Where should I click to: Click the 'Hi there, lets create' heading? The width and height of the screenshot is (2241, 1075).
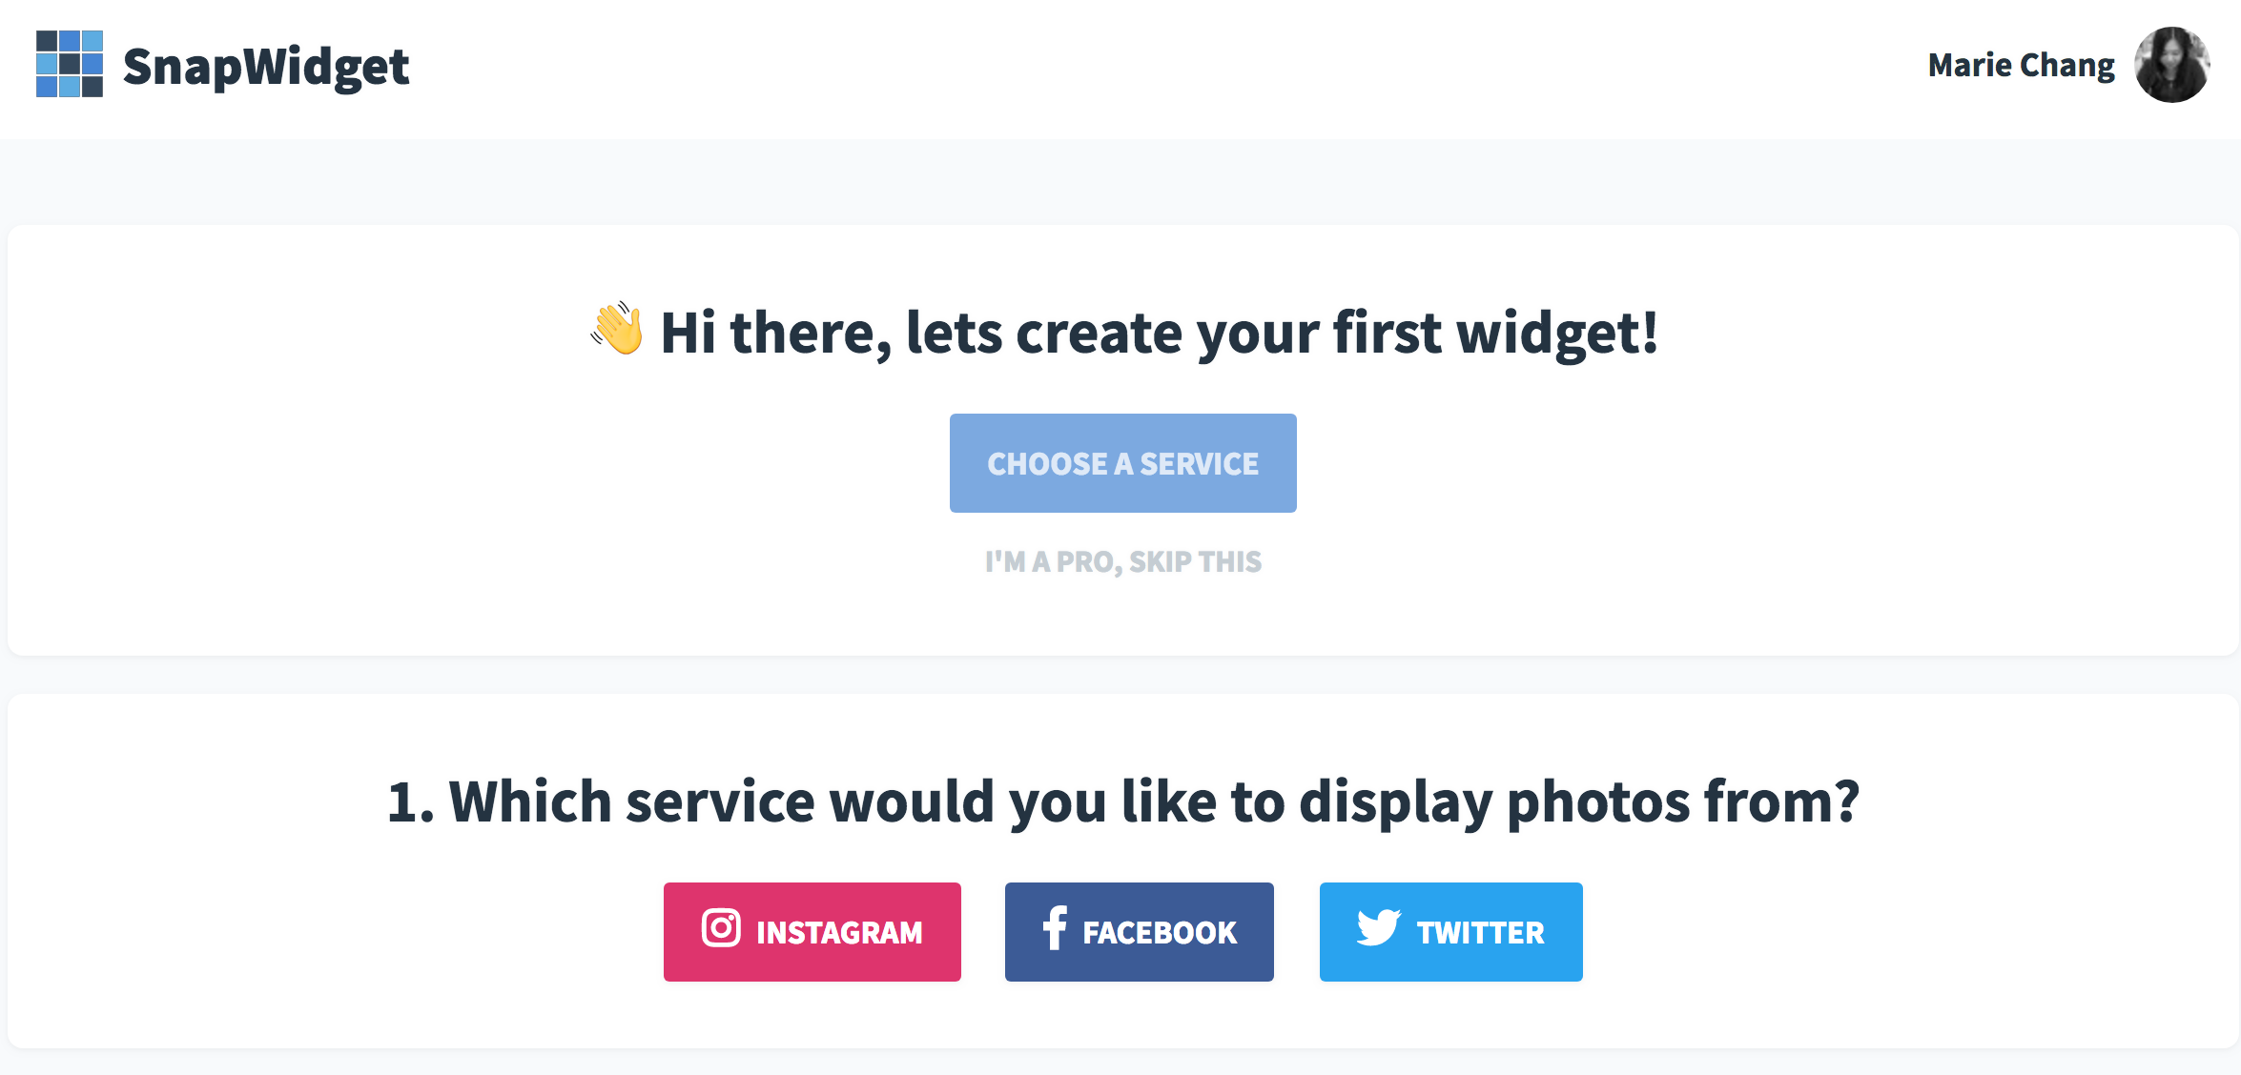coord(1159,334)
